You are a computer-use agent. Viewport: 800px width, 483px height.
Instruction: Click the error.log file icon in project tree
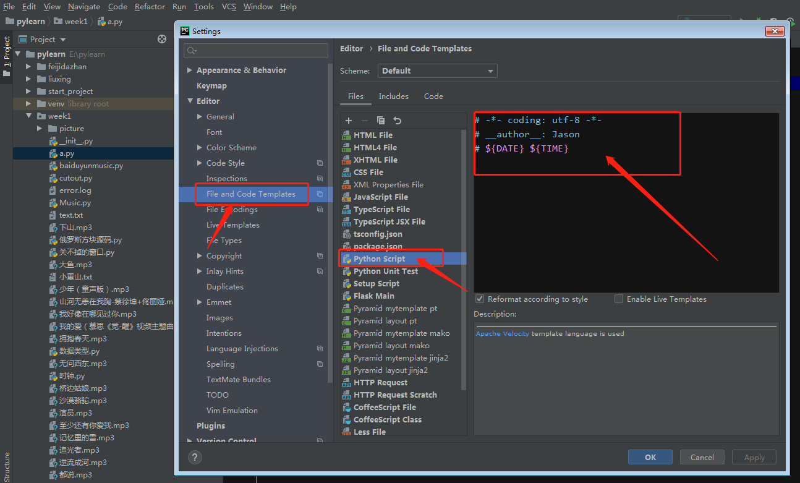pyautogui.click(x=54, y=190)
